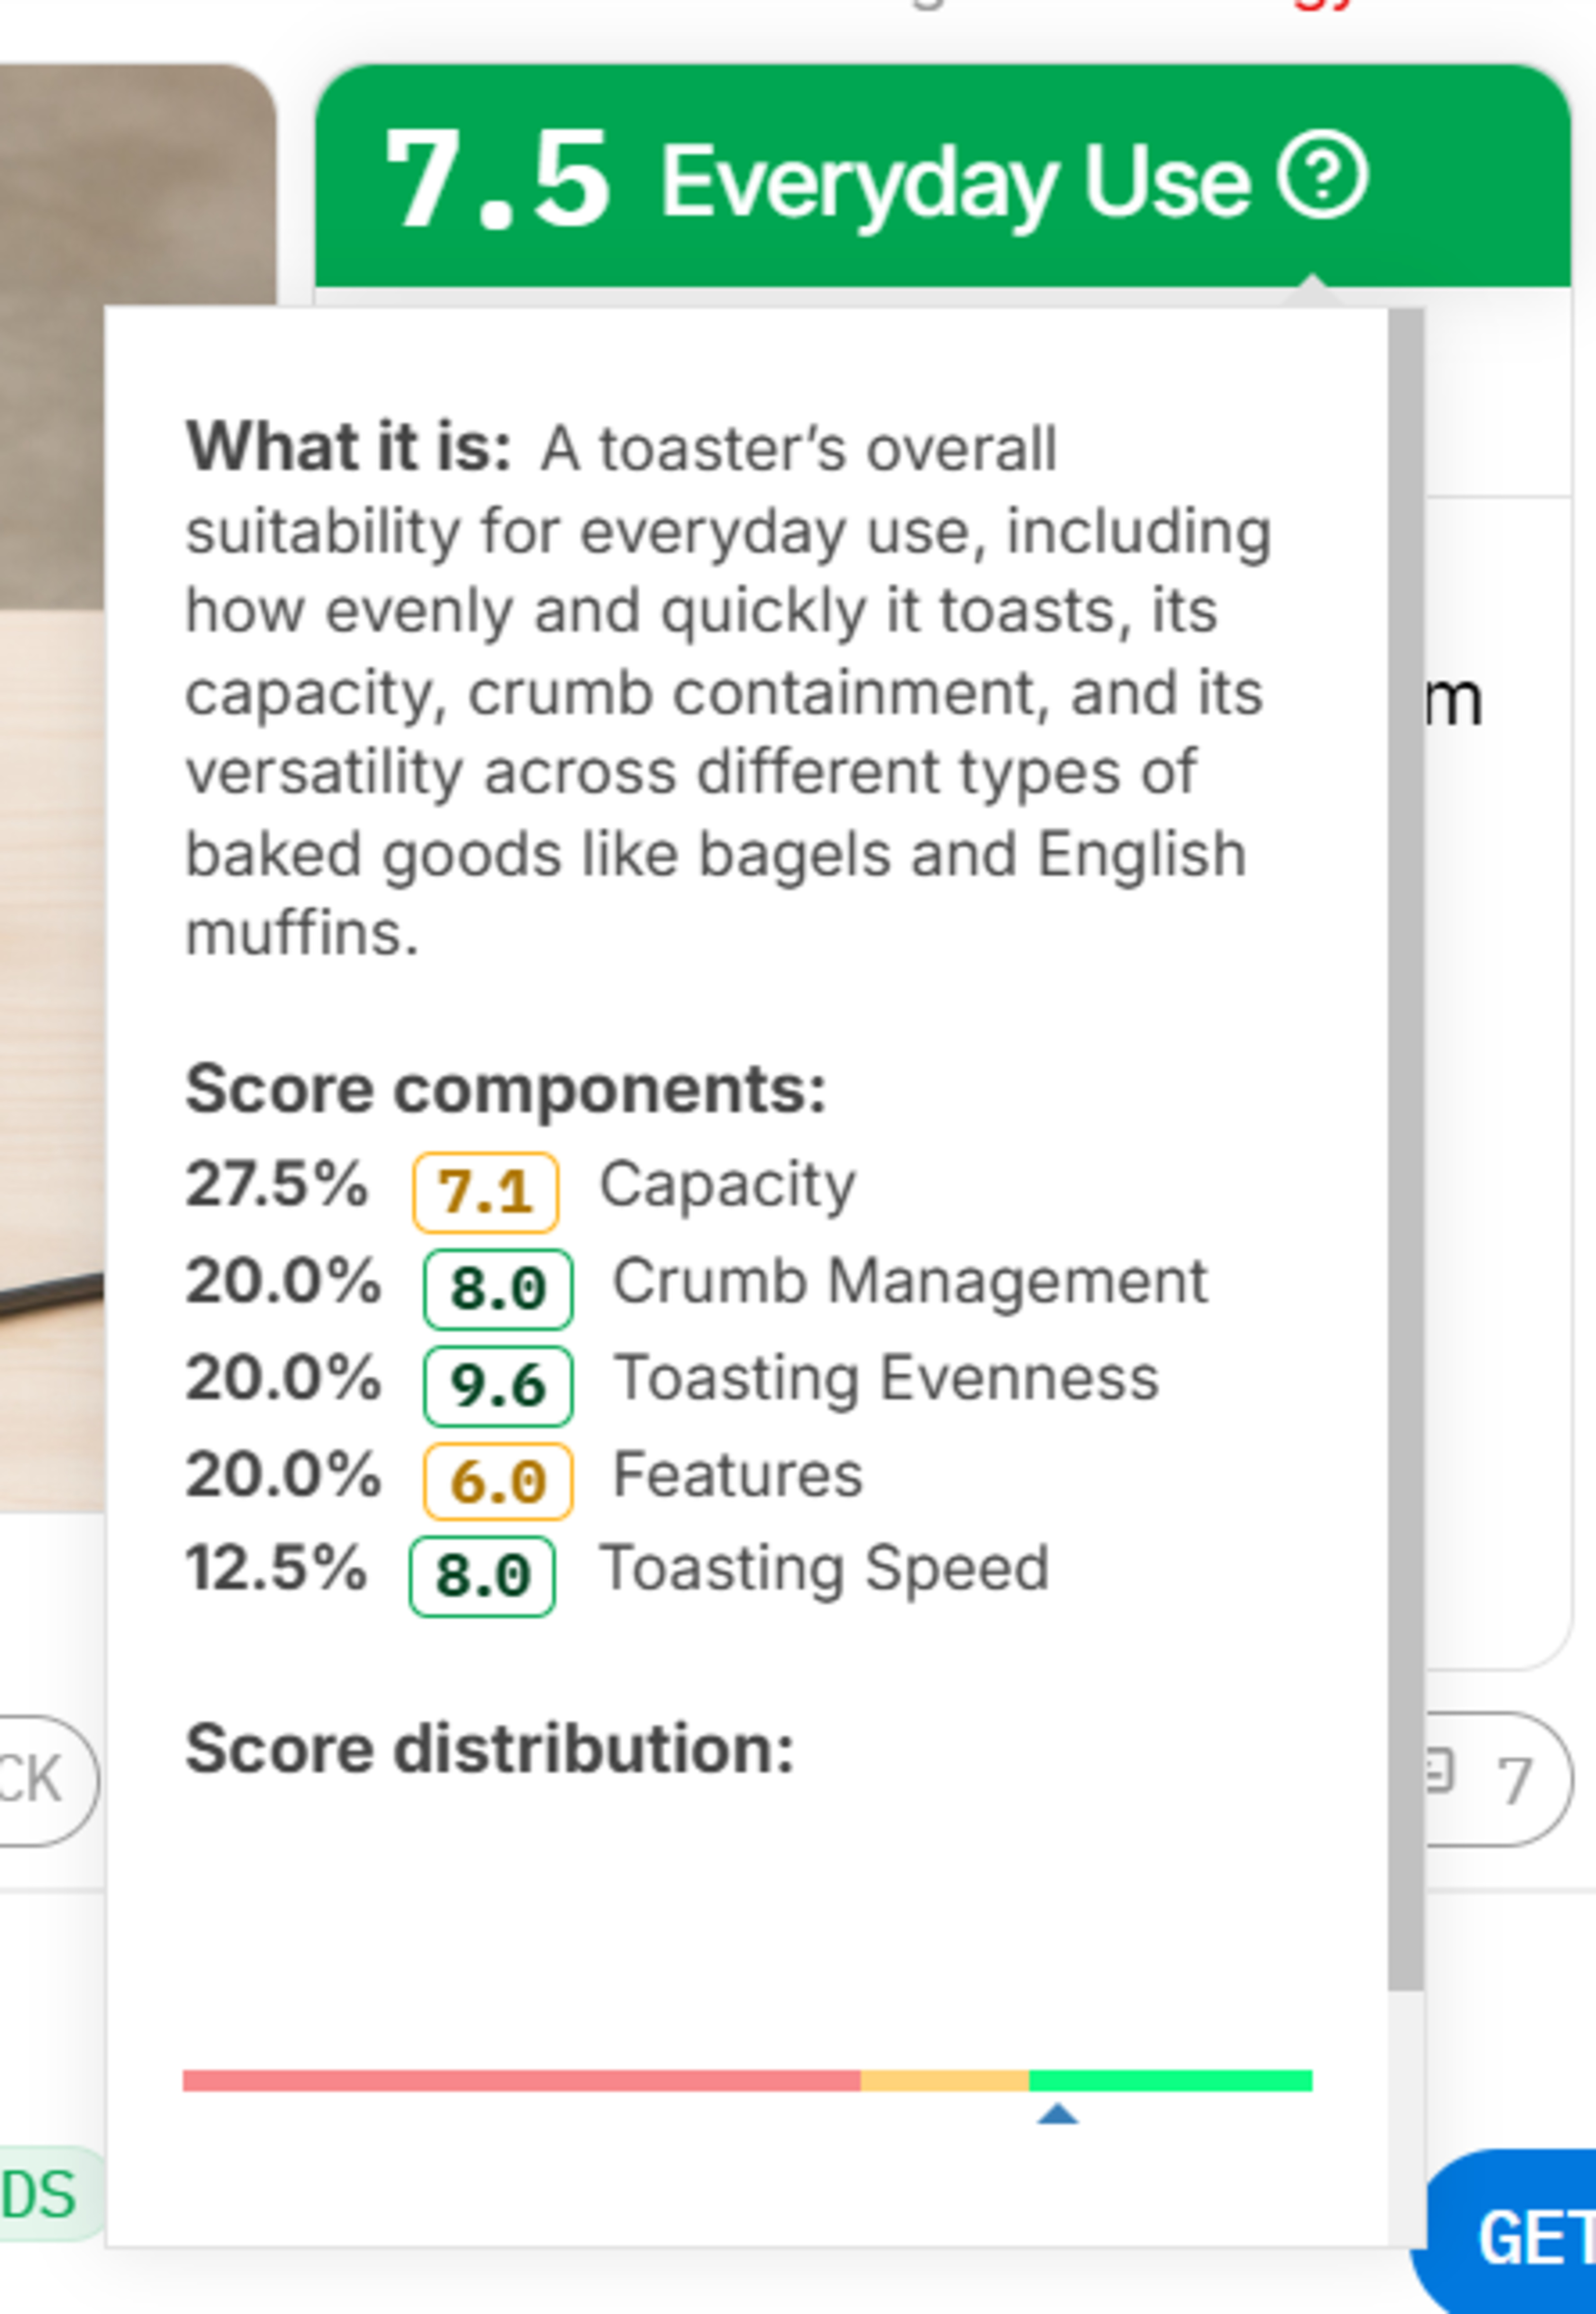Click the 7.1 Capacity score badge
The height and width of the screenshot is (2314, 1596).
tap(485, 1191)
